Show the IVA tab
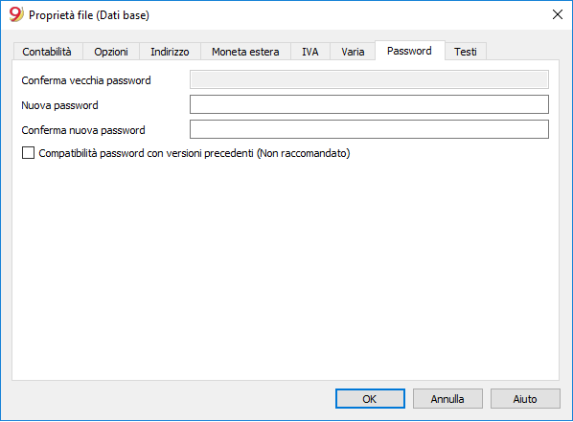This screenshot has height=422, width=573. 310,52
